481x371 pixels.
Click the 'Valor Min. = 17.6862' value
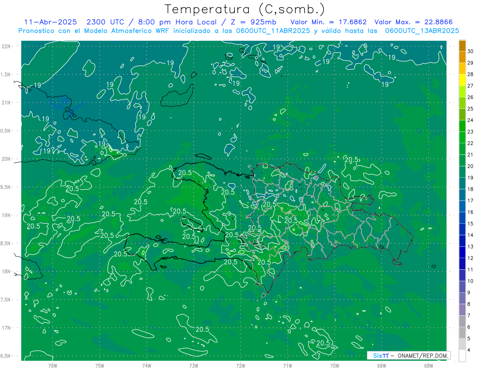pyautogui.click(x=328, y=22)
